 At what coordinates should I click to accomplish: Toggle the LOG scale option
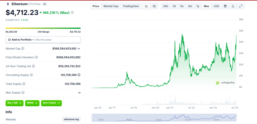216,6
